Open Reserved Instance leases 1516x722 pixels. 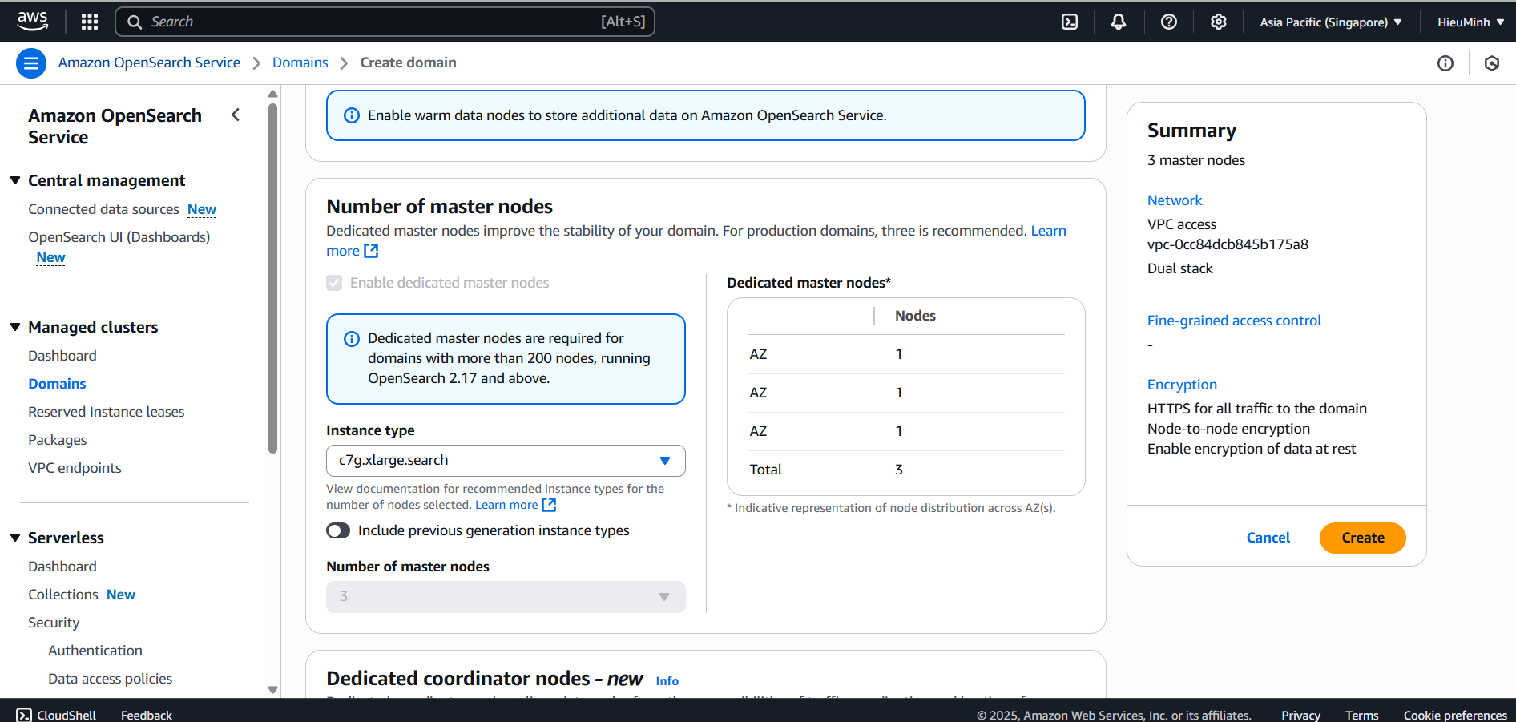pos(107,412)
